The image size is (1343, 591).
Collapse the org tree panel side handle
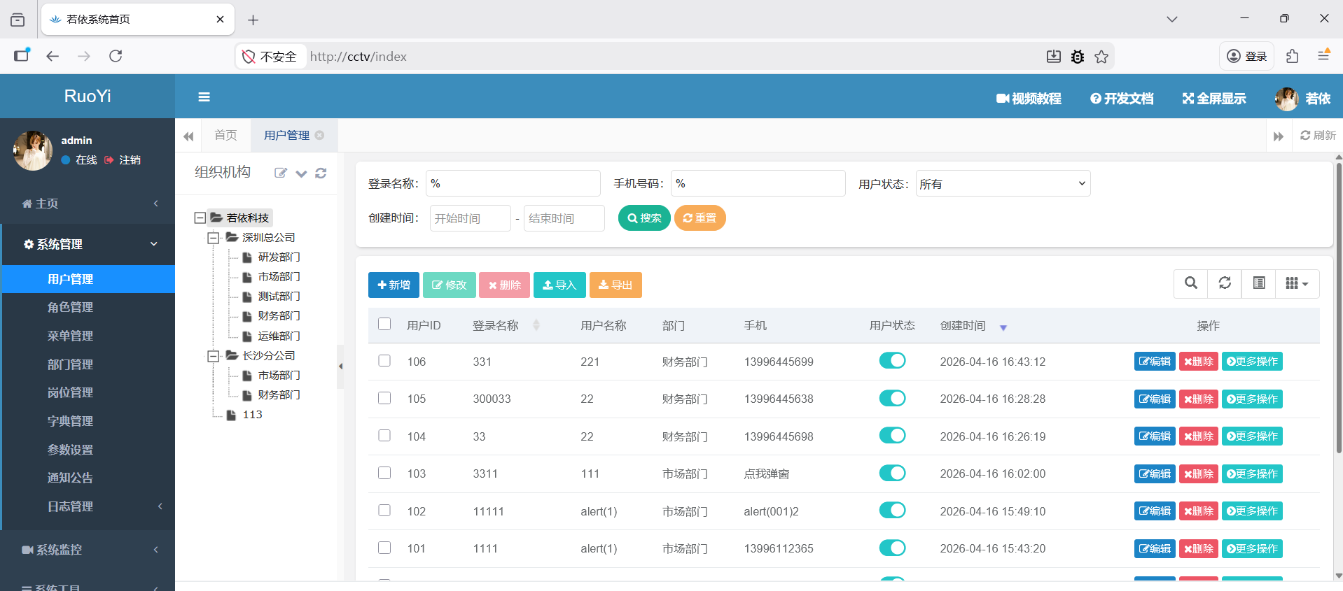[x=340, y=366]
